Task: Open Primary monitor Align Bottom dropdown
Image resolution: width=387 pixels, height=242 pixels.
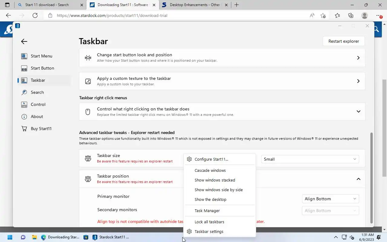Action: tap(330, 199)
